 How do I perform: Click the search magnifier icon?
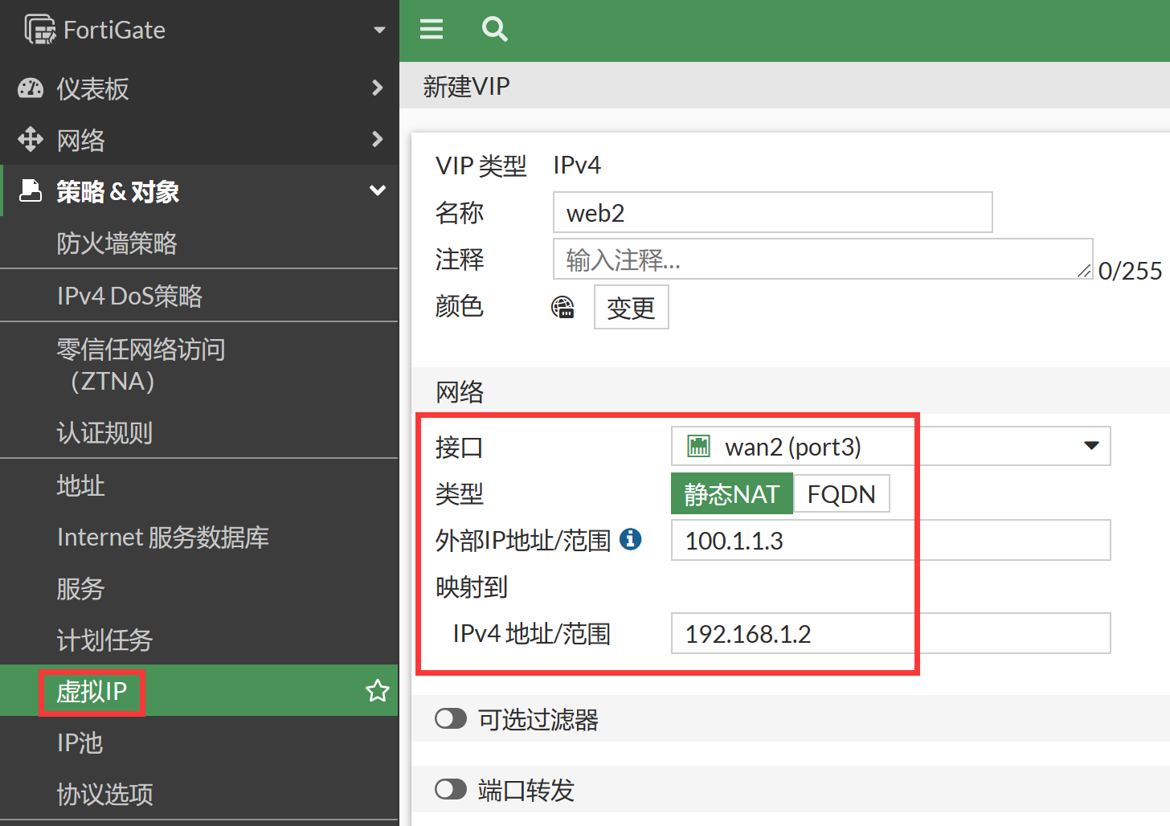(494, 30)
